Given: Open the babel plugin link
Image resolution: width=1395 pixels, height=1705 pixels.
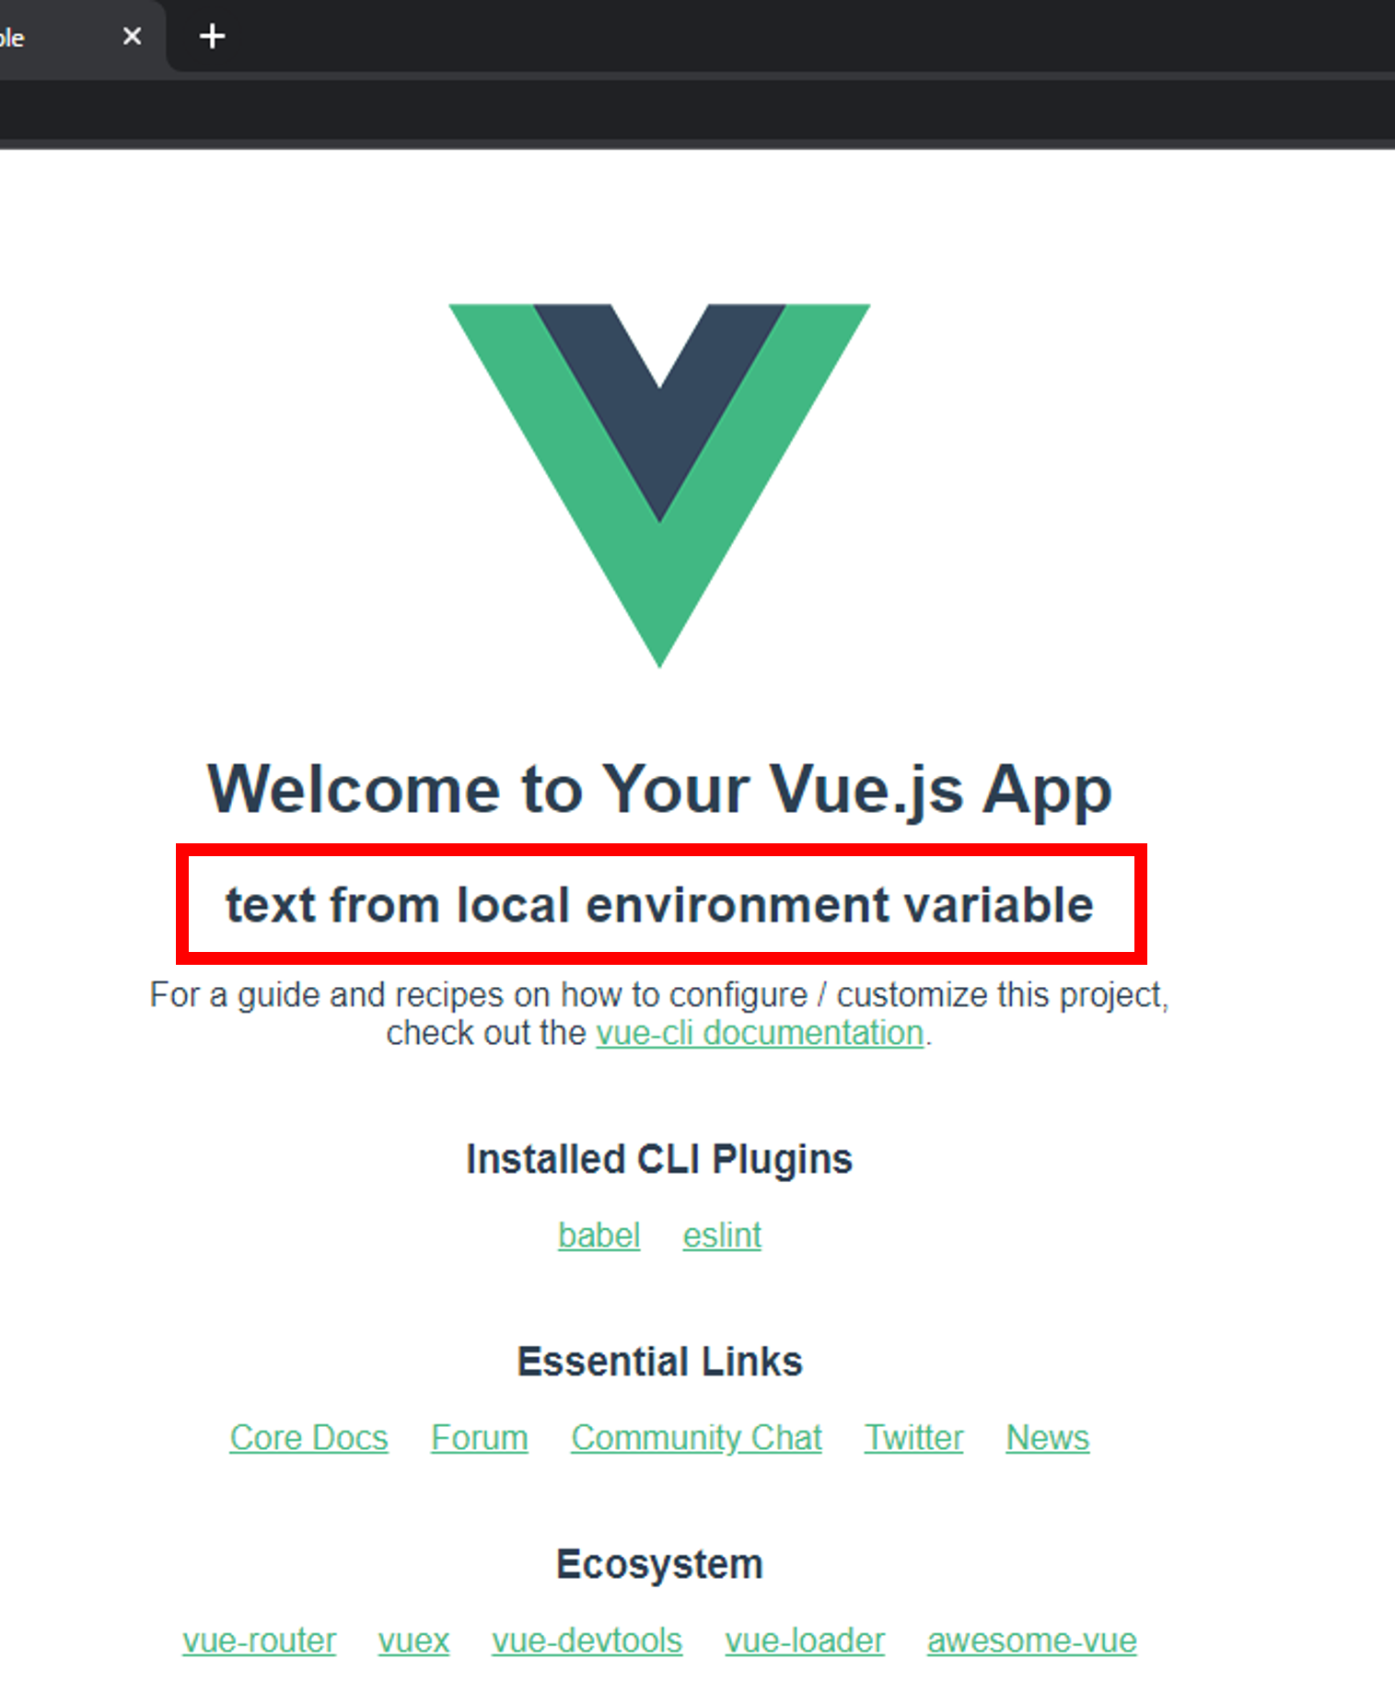Looking at the screenshot, I should [599, 1235].
